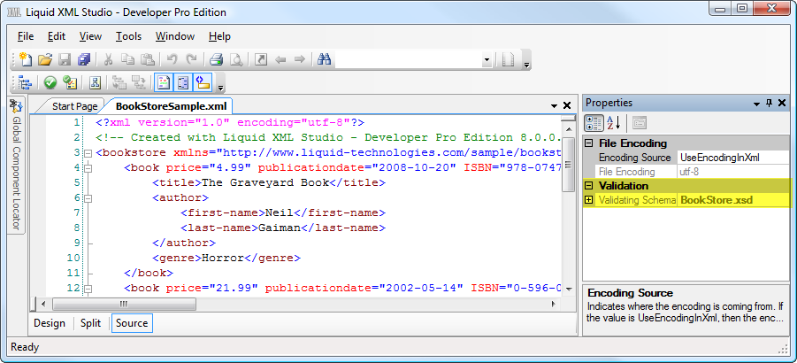Save all files with the stacked disks icon
The height and width of the screenshot is (363, 797).
[x=84, y=60]
